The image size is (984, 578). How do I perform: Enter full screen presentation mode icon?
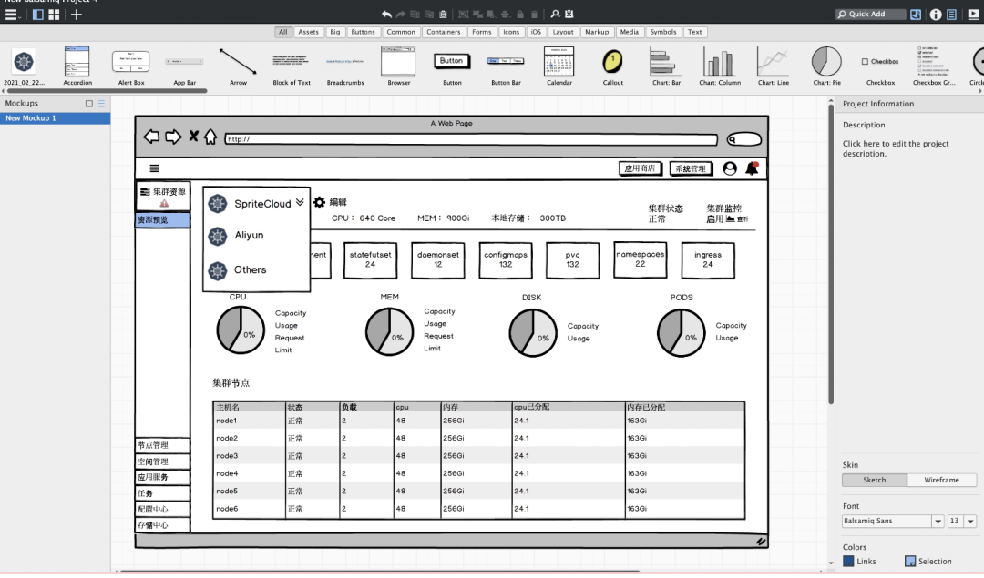[973, 15]
